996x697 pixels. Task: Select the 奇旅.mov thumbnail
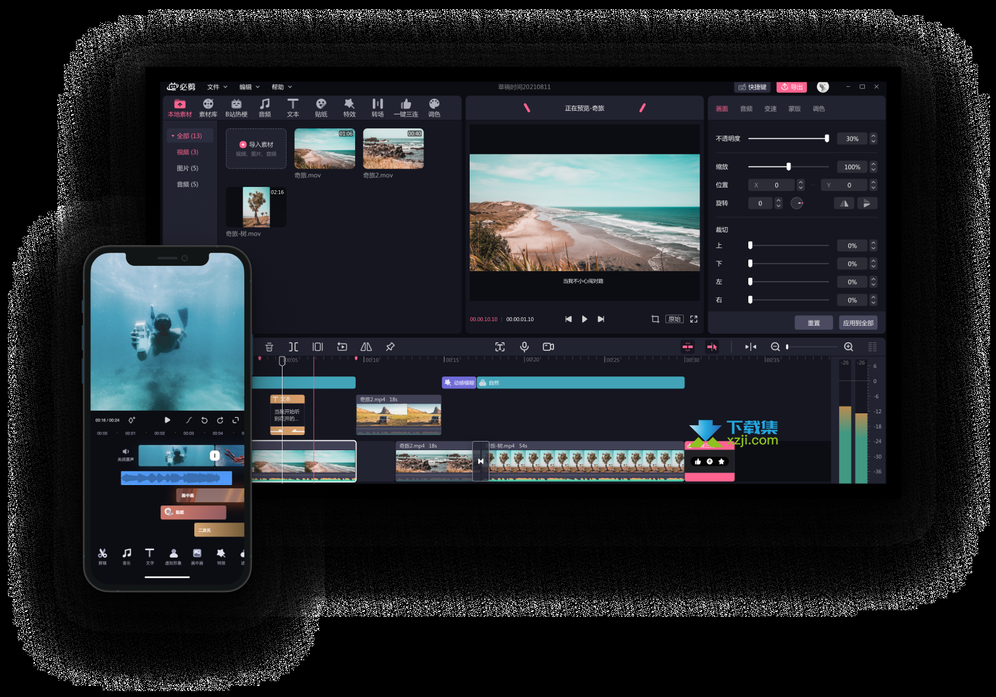(325, 149)
